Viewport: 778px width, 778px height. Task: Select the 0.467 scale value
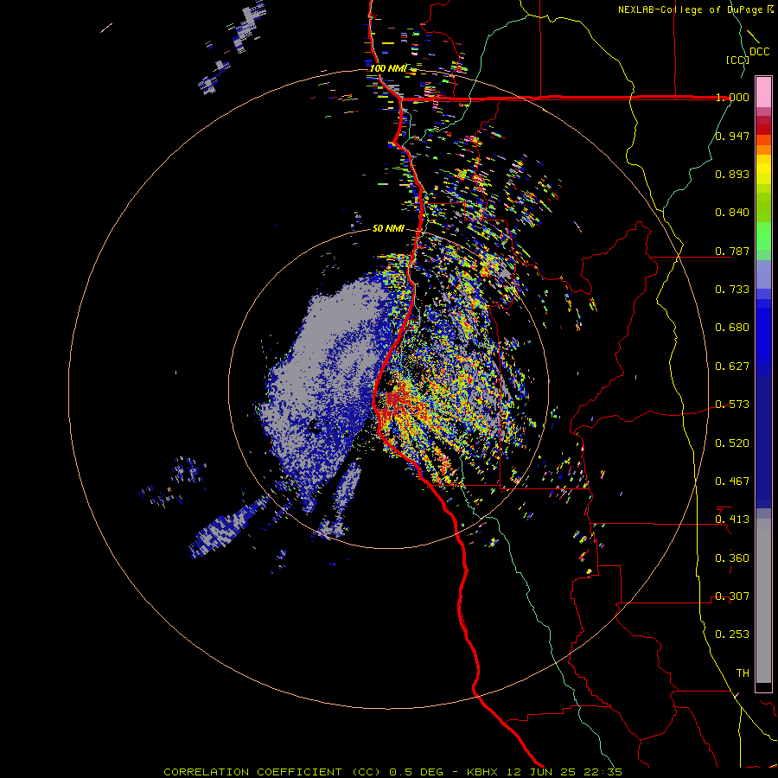tap(732, 481)
